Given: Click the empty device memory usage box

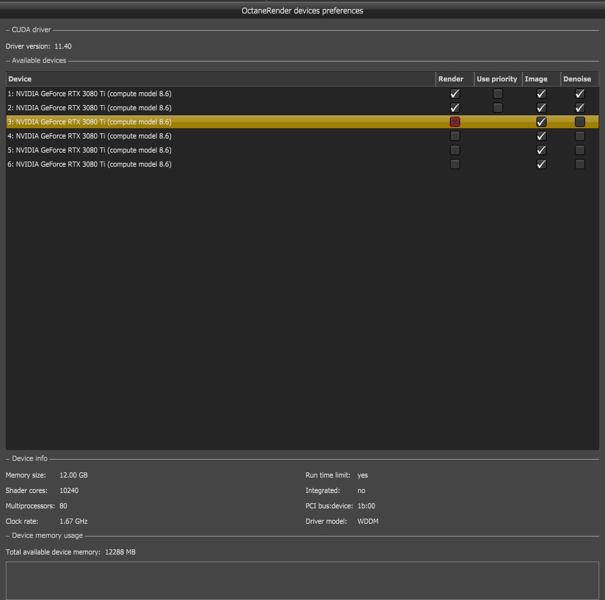Looking at the screenshot, I should click(x=302, y=580).
